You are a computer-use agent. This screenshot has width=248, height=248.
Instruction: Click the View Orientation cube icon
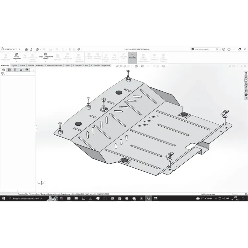click(x=136, y=66)
